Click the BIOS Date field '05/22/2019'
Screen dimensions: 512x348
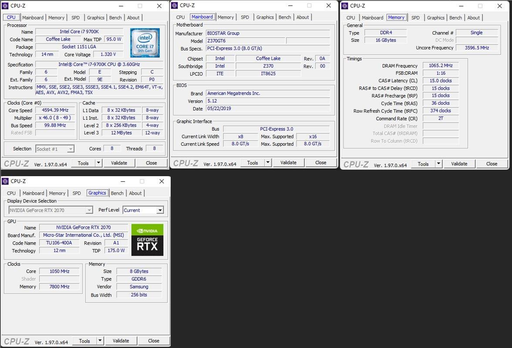268,109
